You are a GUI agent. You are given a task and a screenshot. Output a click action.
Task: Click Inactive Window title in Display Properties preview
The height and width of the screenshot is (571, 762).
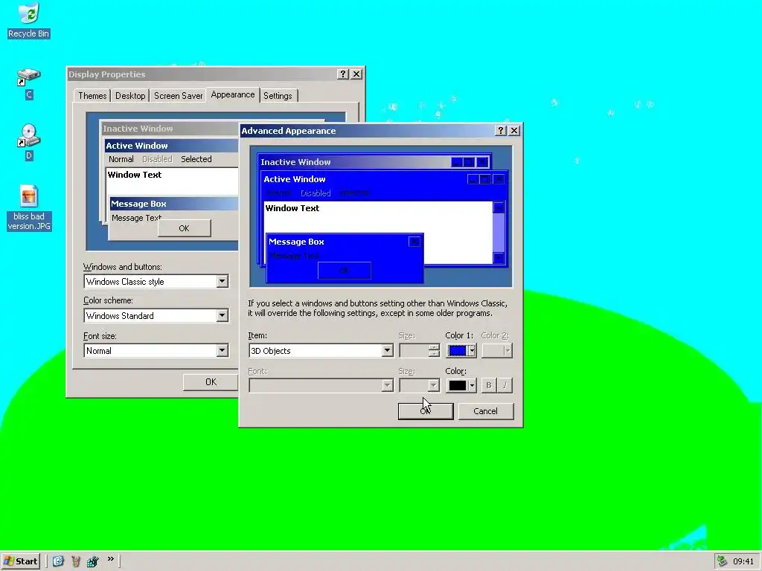click(138, 129)
